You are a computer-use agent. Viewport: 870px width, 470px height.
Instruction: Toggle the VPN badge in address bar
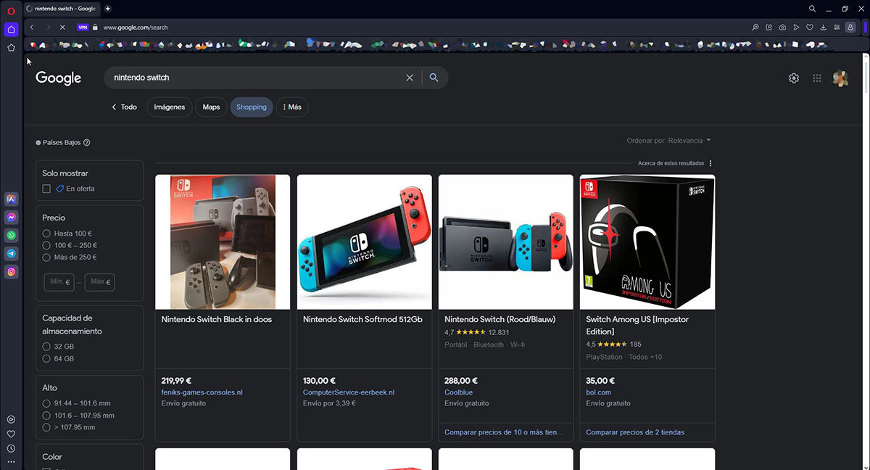[x=83, y=28]
